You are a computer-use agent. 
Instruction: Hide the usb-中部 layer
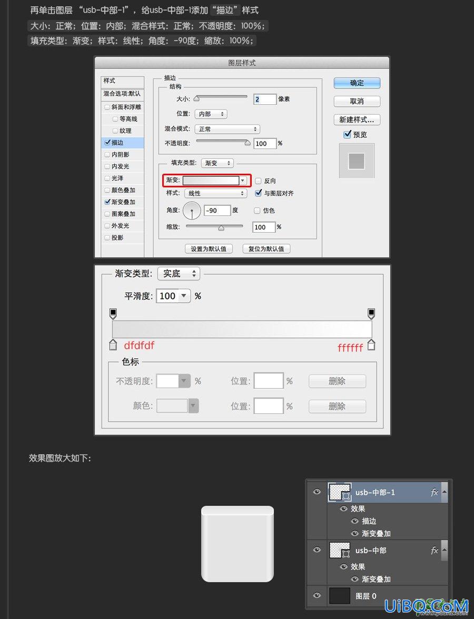[317, 550]
